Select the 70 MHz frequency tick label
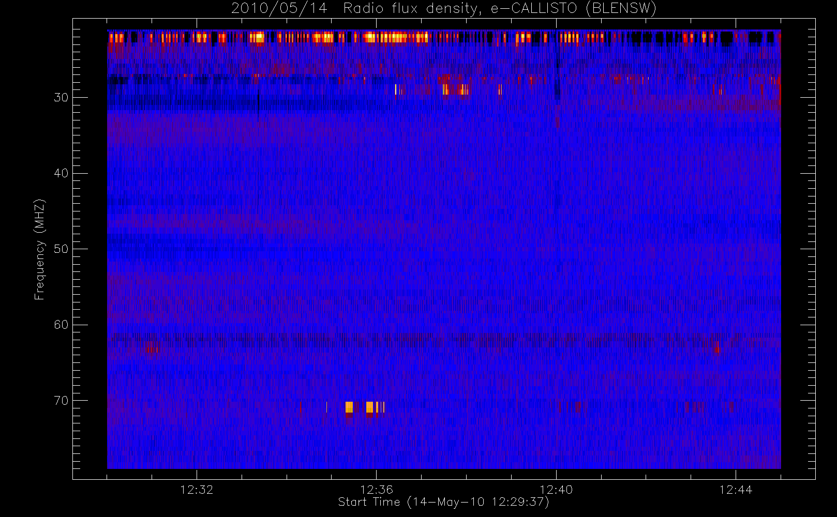The width and height of the screenshot is (837, 517). coord(61,400)
